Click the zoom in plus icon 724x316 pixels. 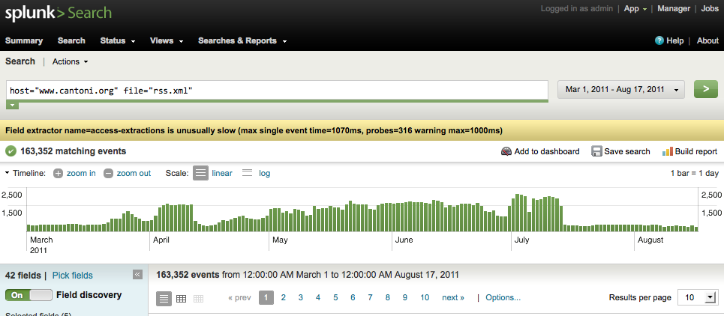click(59, 174)
